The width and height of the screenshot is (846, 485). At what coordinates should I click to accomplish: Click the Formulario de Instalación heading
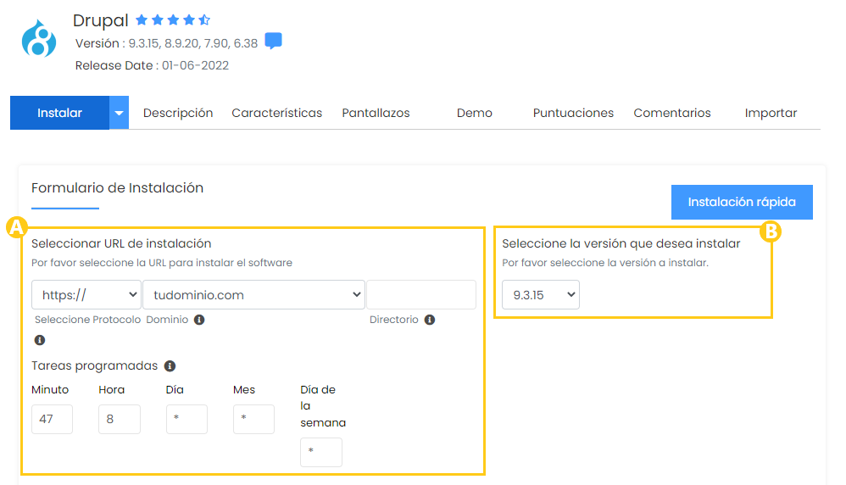tap(117, 187)
